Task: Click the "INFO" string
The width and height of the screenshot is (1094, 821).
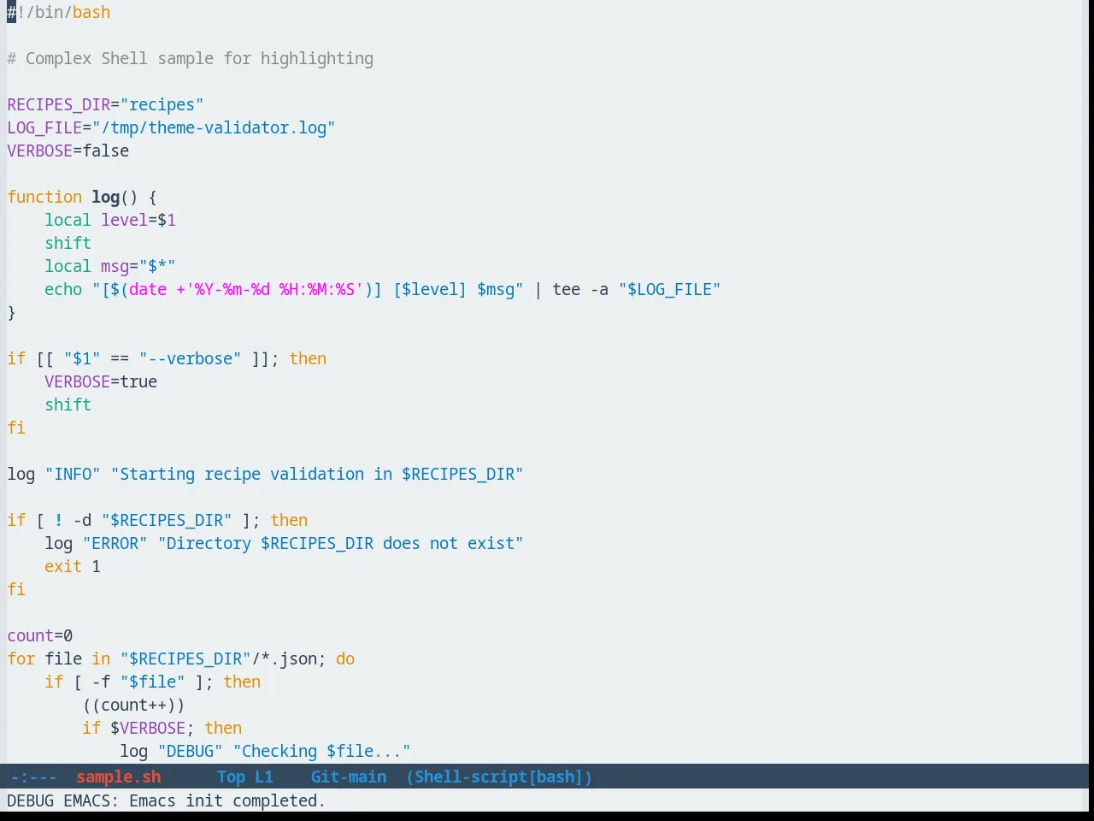Action: point(73,474)
